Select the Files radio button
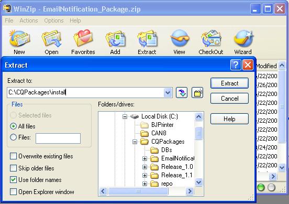 click(x=13, y=137)
